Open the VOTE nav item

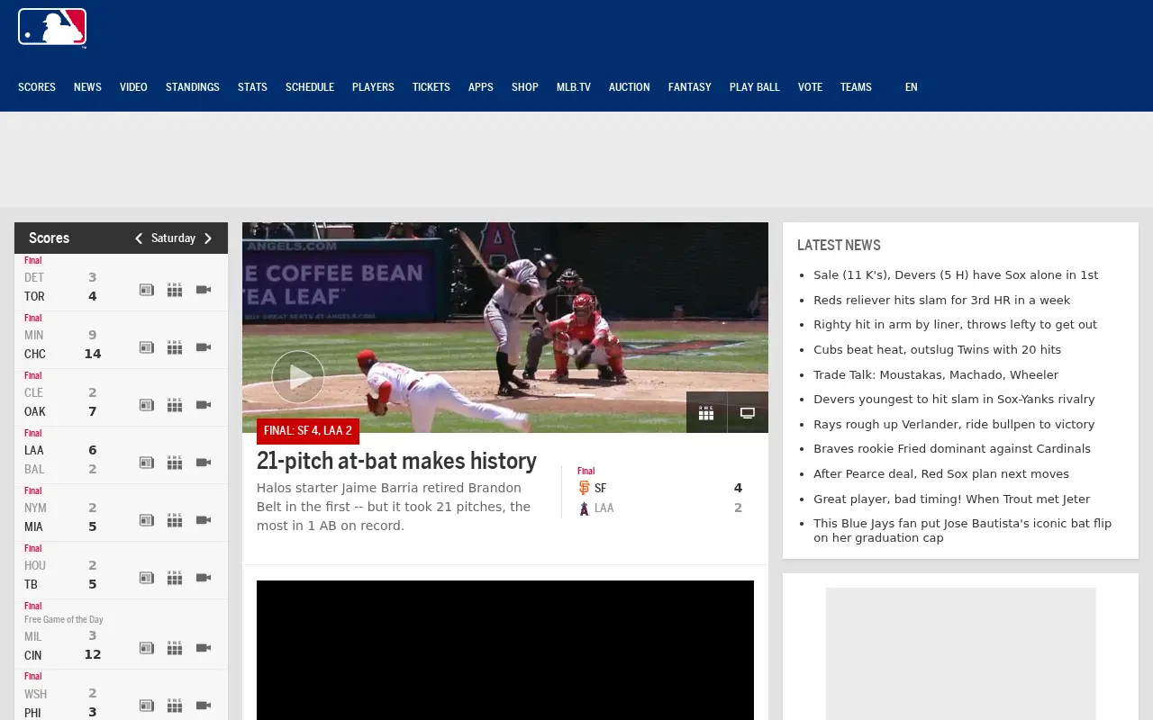coord(810,87)
